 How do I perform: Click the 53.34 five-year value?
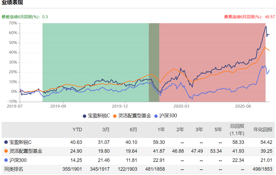pyautogui.click(x=216, y=151)
